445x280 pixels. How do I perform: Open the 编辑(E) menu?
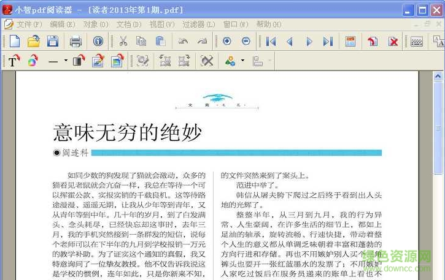[63, 25]
